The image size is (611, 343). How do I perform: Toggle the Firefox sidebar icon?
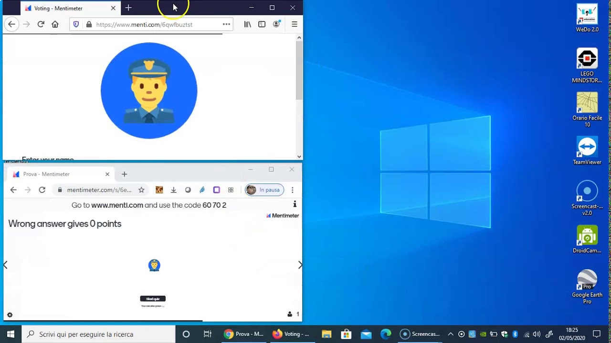pos(262,24)
